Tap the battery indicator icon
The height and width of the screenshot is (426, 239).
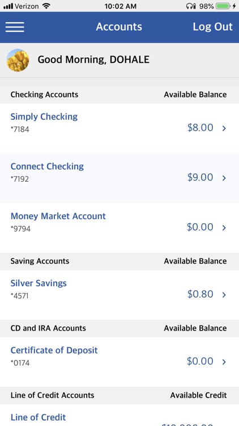pos(224,6)
